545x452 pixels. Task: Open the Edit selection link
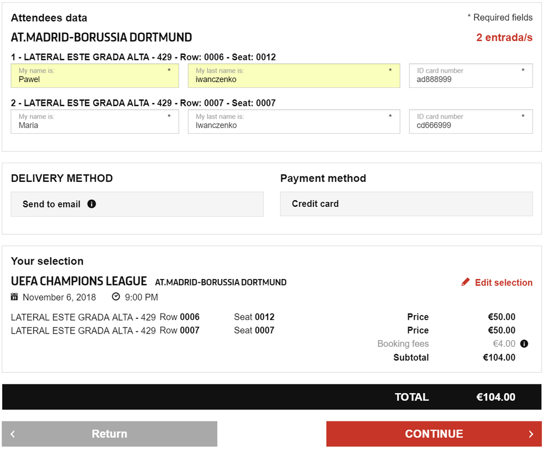tap(496, 282)
